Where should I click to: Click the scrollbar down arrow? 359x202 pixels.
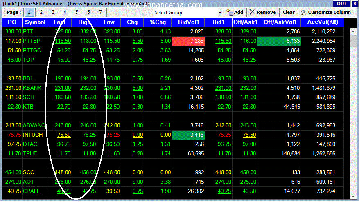pos(353,196)
